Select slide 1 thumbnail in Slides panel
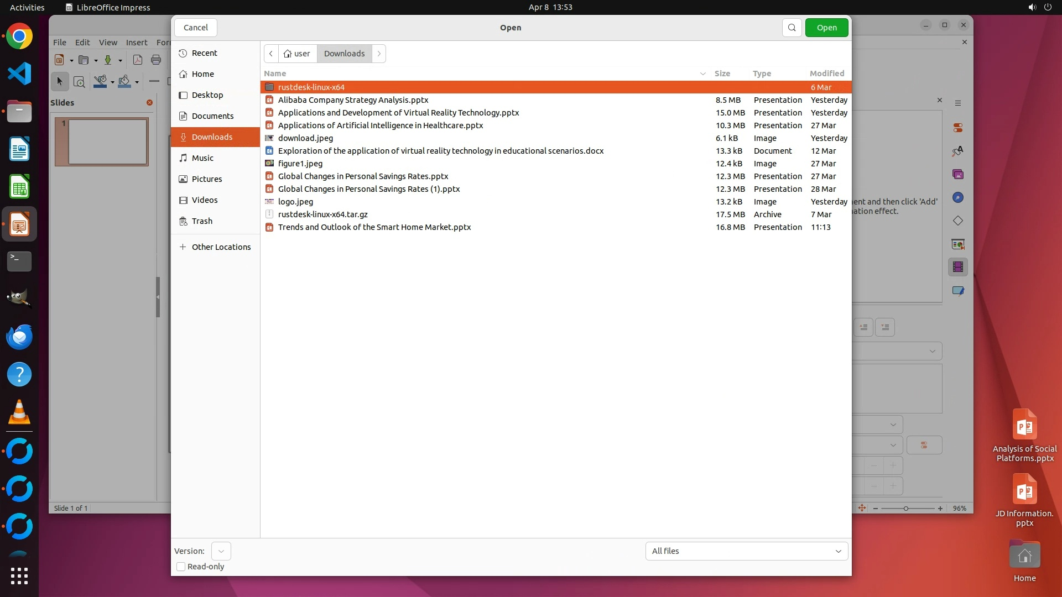This screenshot has height=597, width=1062. click(x=108, y=142)
